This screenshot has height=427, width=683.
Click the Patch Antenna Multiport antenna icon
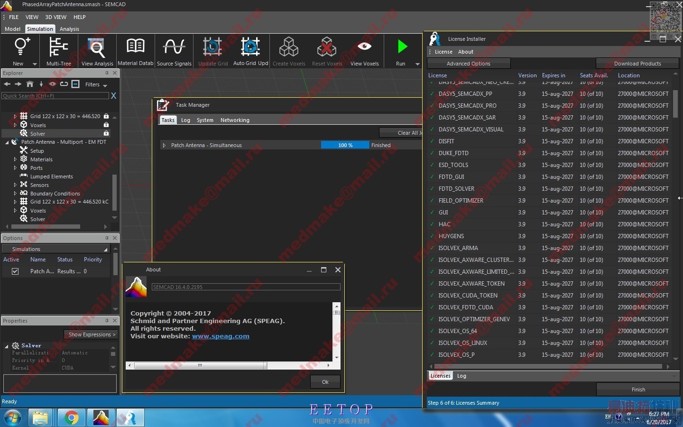click(14, 142)
